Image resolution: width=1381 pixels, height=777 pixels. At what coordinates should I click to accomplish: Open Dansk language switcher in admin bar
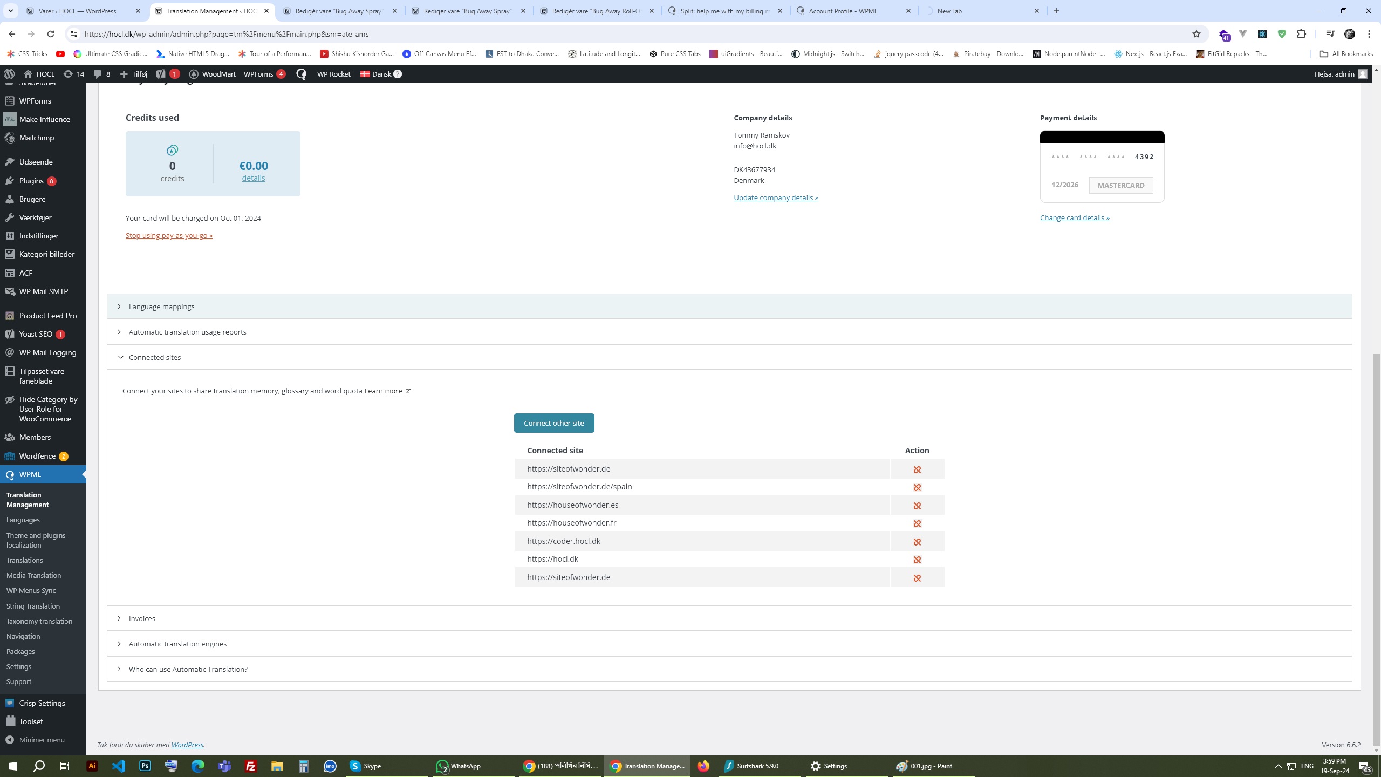(381, 74)
